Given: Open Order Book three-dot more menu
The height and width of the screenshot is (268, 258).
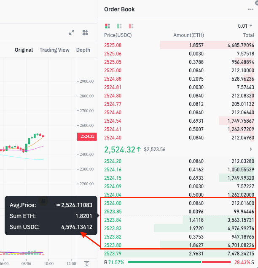Looking at the screenshot, I should [251, 9].
